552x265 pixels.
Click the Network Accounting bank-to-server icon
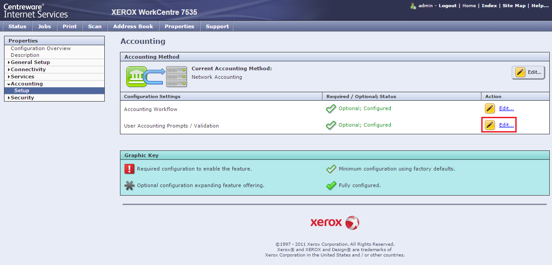156,77
